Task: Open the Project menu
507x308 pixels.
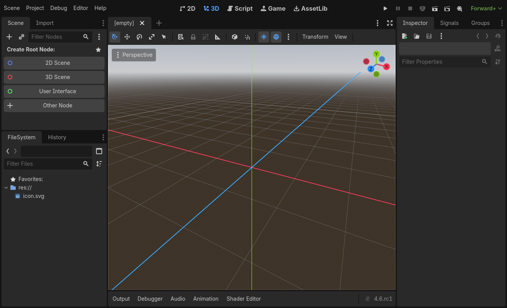Action: pos(35,8)
